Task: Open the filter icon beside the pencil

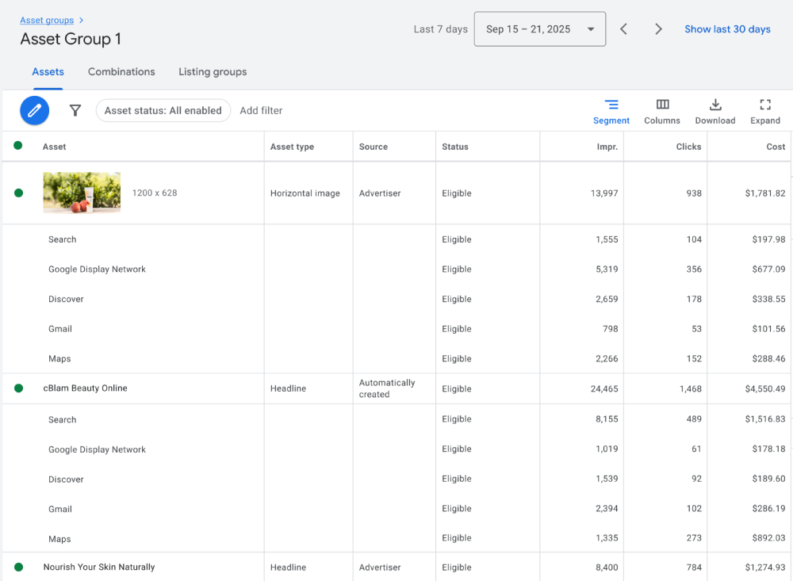Action: point(75,110)
